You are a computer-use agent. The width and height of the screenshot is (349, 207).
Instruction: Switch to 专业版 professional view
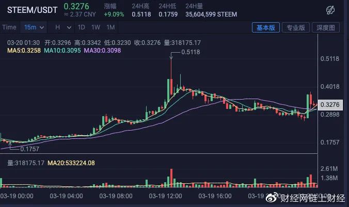[x=296, y=27]
